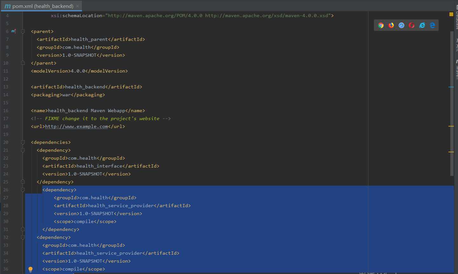Fold at the </dependency> marker on line 25
This screenshot has height=274, width=458.
23,182
